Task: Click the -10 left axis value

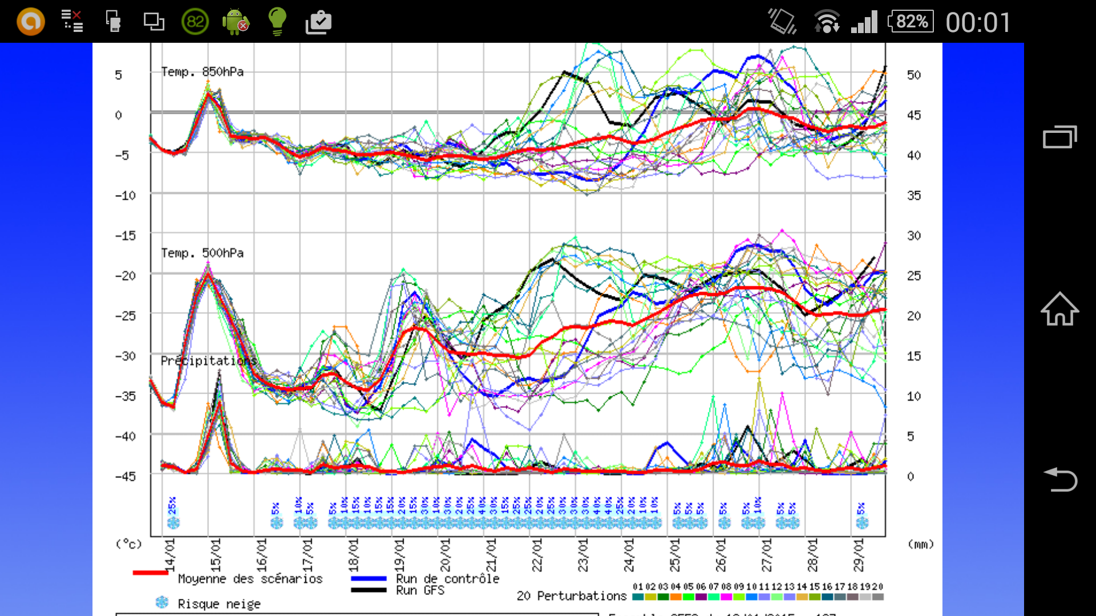Action: point(126,196)
